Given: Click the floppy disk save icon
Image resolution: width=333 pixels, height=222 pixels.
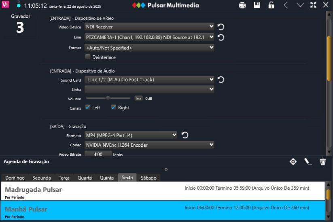Looking at the screenshot, I should point(257,5).
